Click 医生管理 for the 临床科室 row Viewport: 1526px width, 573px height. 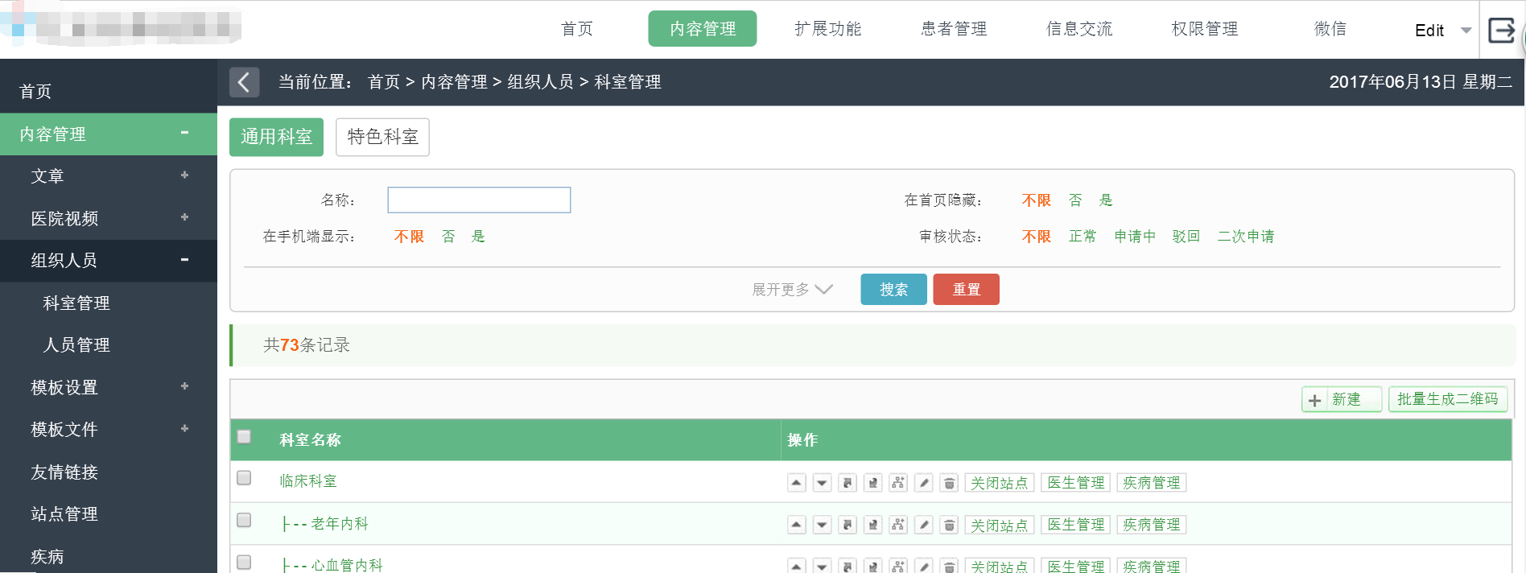click(1075, 483)
